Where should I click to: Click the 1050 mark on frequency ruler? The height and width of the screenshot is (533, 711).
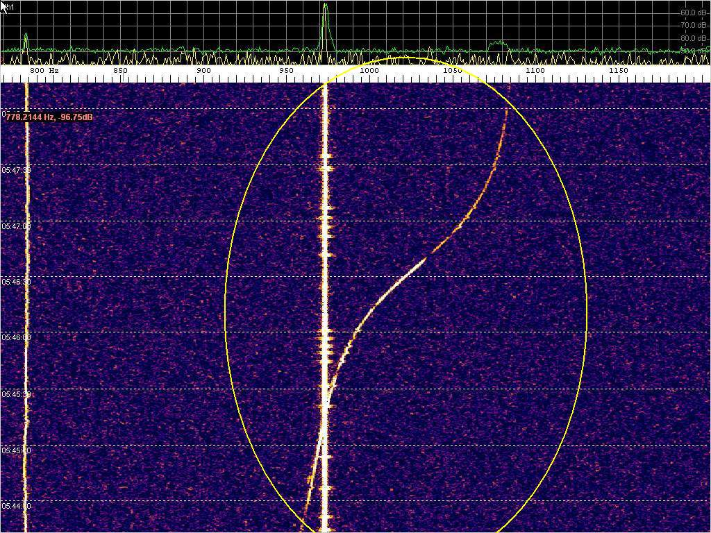pos(451,71)
